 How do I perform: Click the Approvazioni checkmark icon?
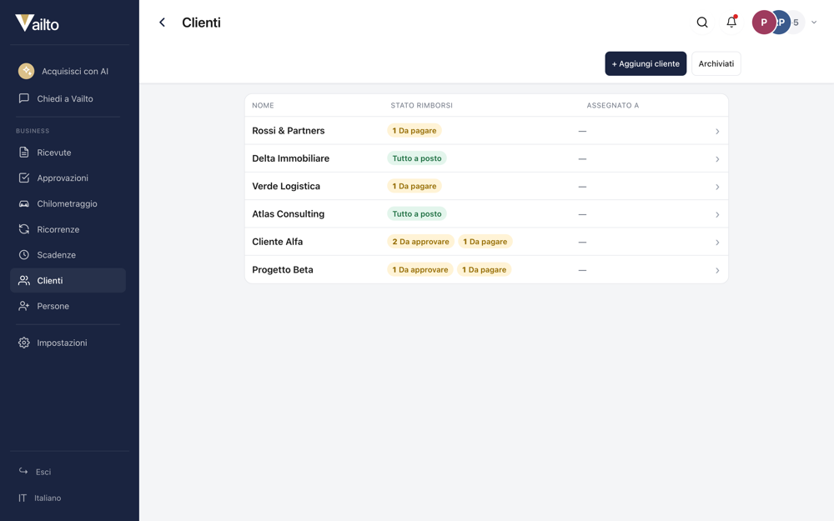click(24, 178)
